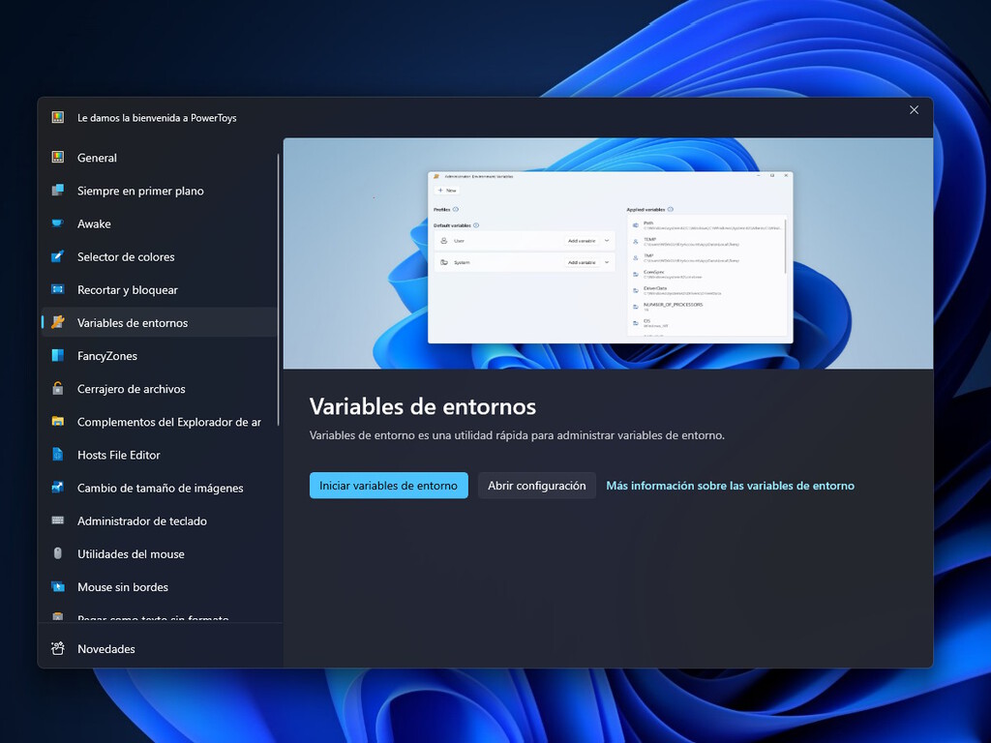Open Cerrajero de archivos

tap(159, 389)
